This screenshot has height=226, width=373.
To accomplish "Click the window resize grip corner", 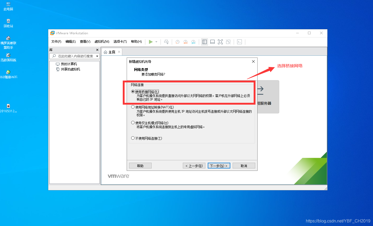I will click(326, 188).
